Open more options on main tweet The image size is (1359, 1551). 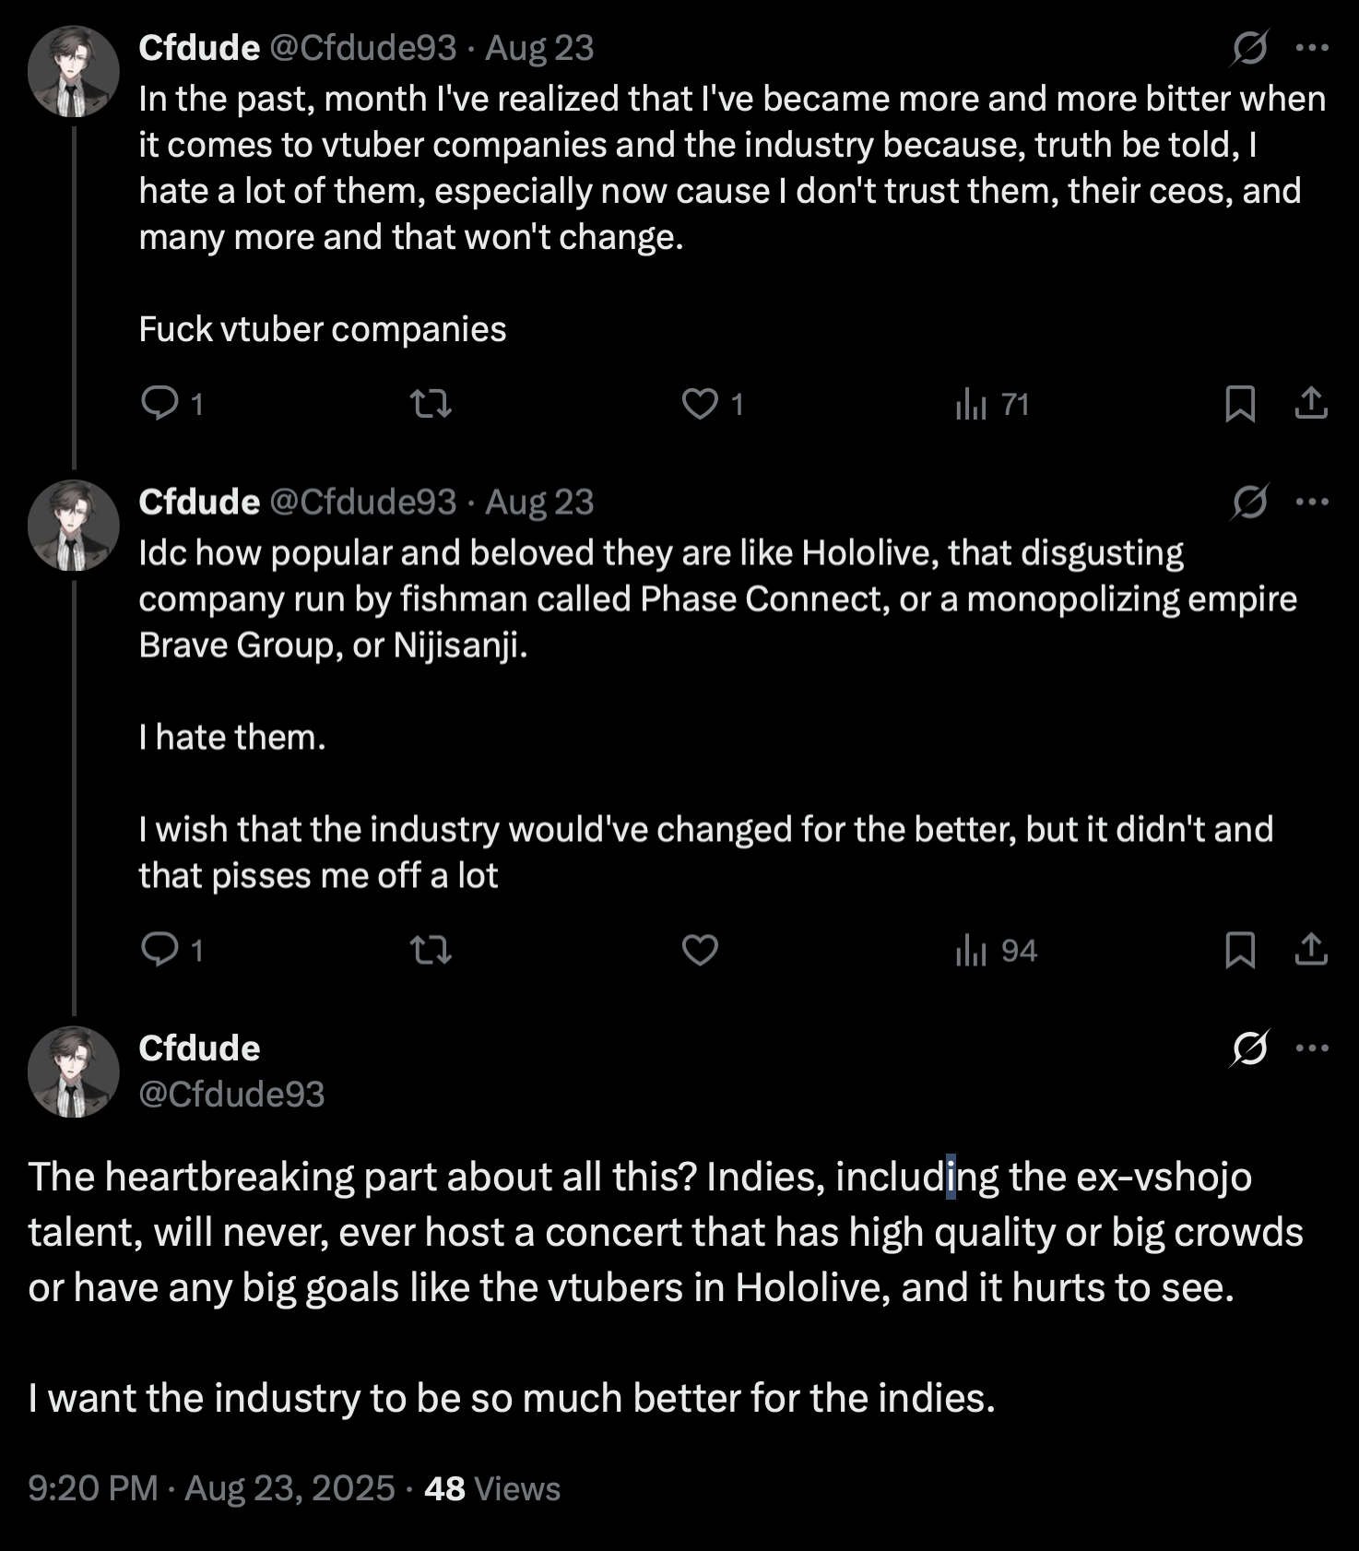point(1312,1048)
